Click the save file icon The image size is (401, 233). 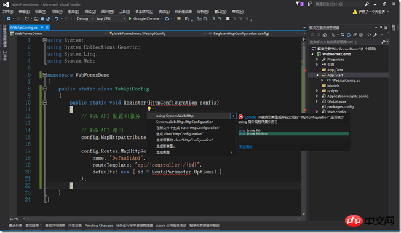point(42,18)
